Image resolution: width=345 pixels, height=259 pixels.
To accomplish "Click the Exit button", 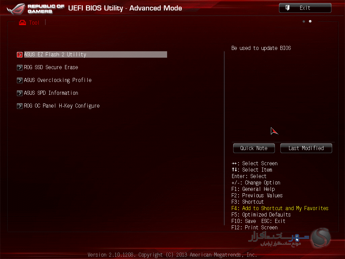I will click(305, 8).
